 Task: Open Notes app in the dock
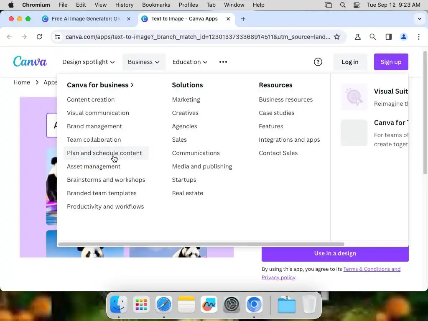(x=186, y=304)
